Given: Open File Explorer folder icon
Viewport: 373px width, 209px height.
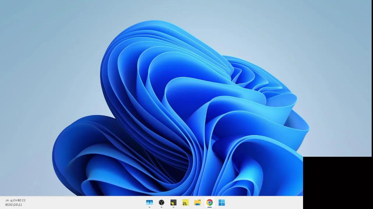Looking at the screenshot, I should click(x=198, y=203).
